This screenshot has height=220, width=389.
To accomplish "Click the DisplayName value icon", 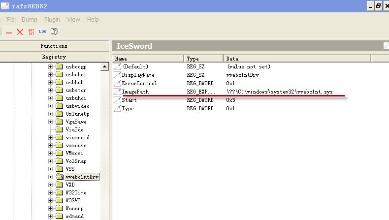I will tap(117, 75).
